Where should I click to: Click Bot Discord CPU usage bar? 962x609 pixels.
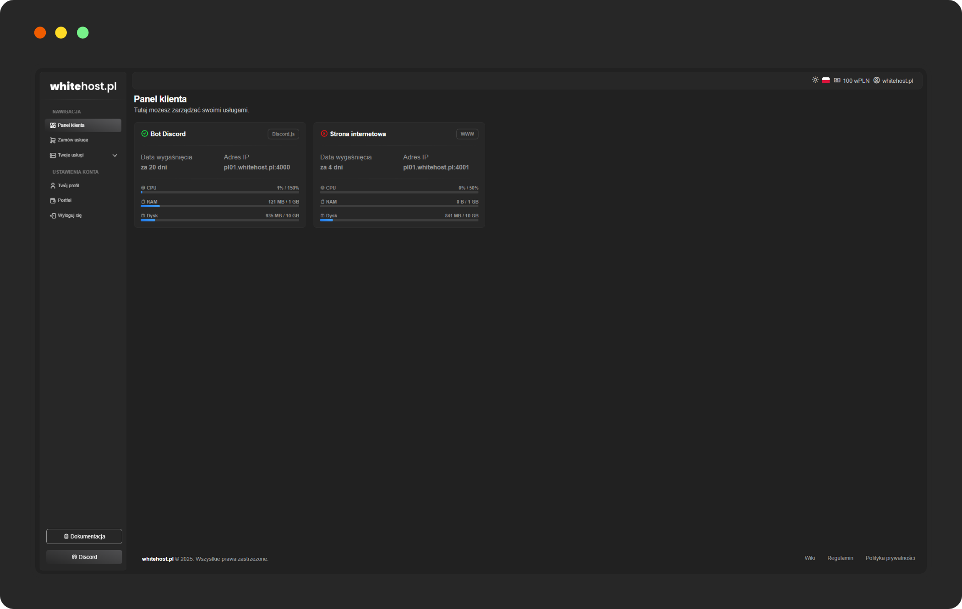coord(220,192)
